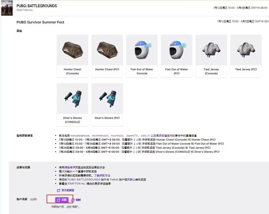Click the purple 关联 connect button
Image resolution: width=269 pixels, height=214 pixels.
tap(62, 200)
